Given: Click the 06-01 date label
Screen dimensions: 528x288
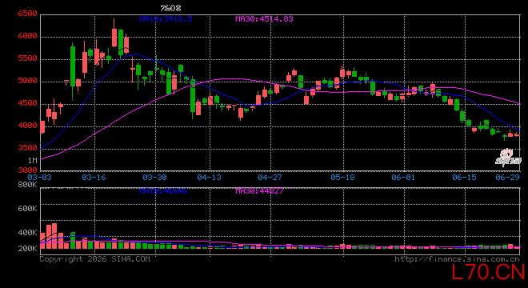Looking at the screenshot, I should pyautogui.click(x=403, y=177).
